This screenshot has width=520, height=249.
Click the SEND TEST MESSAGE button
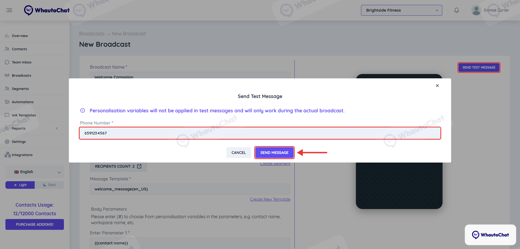point(479,68)
